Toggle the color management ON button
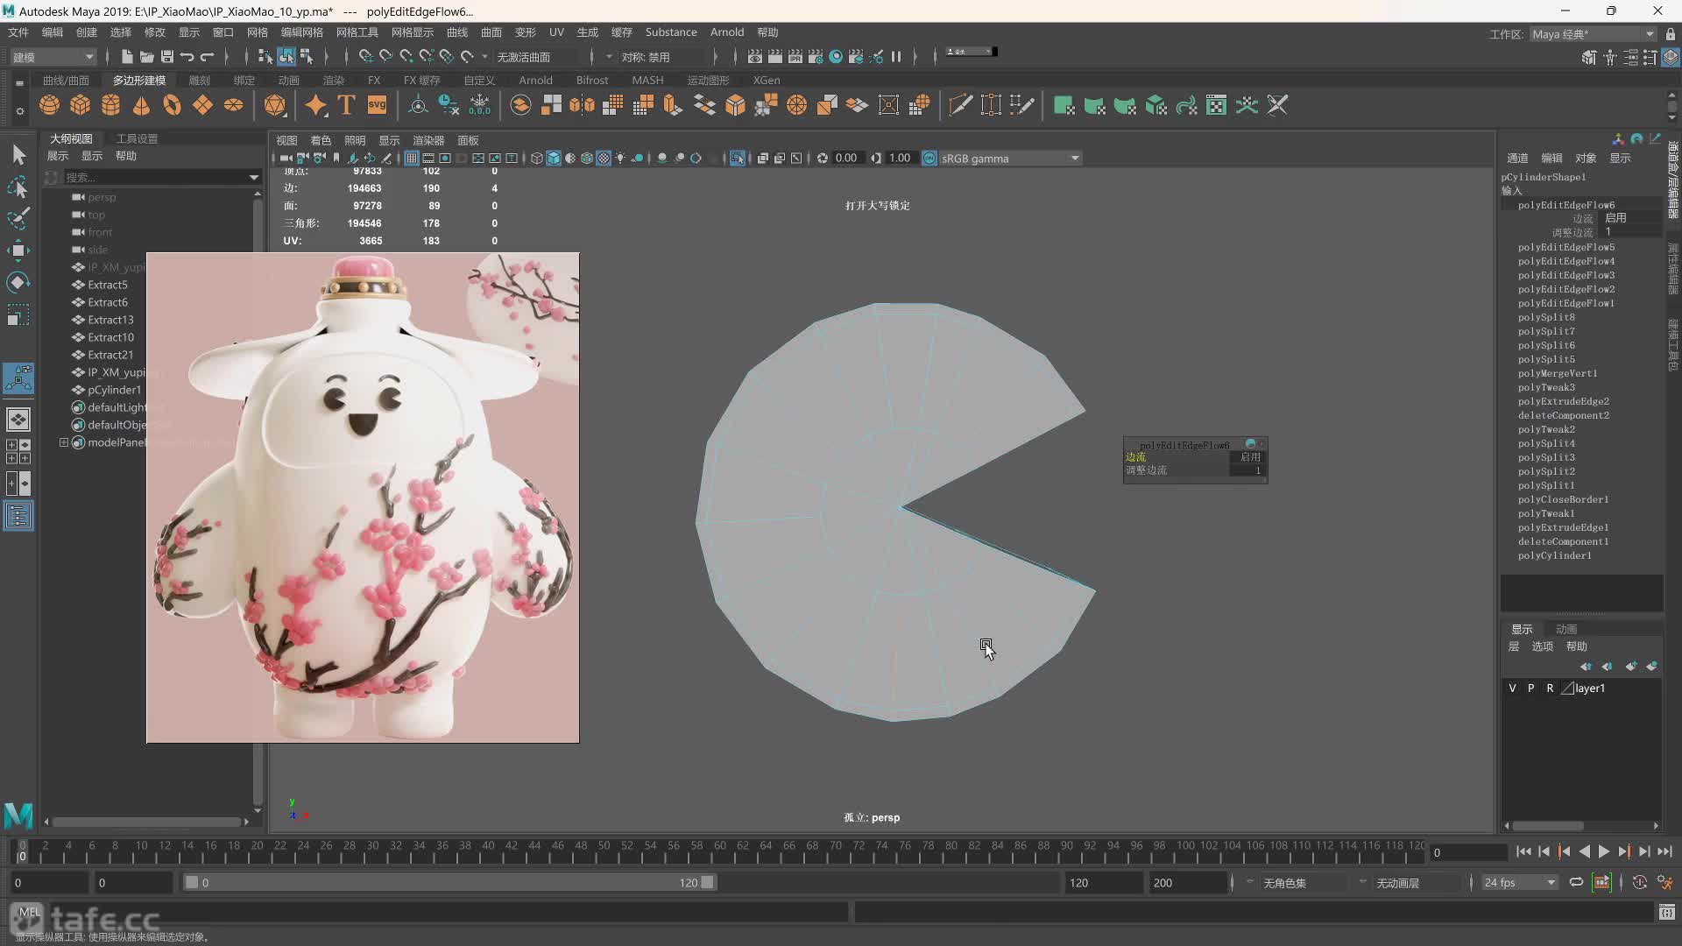This screenshot has height=946, width=1682. (929, 159)
